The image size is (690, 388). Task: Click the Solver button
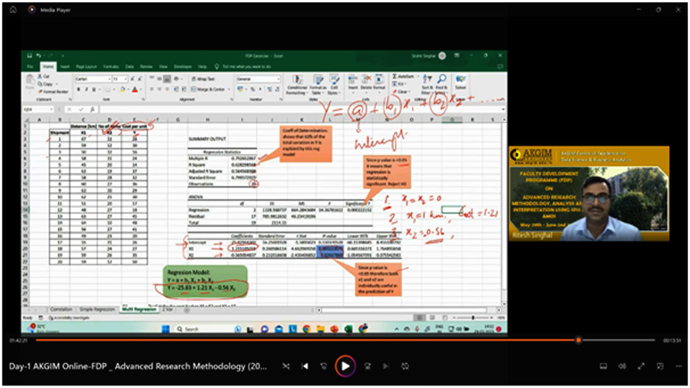[x=461, y=81]
